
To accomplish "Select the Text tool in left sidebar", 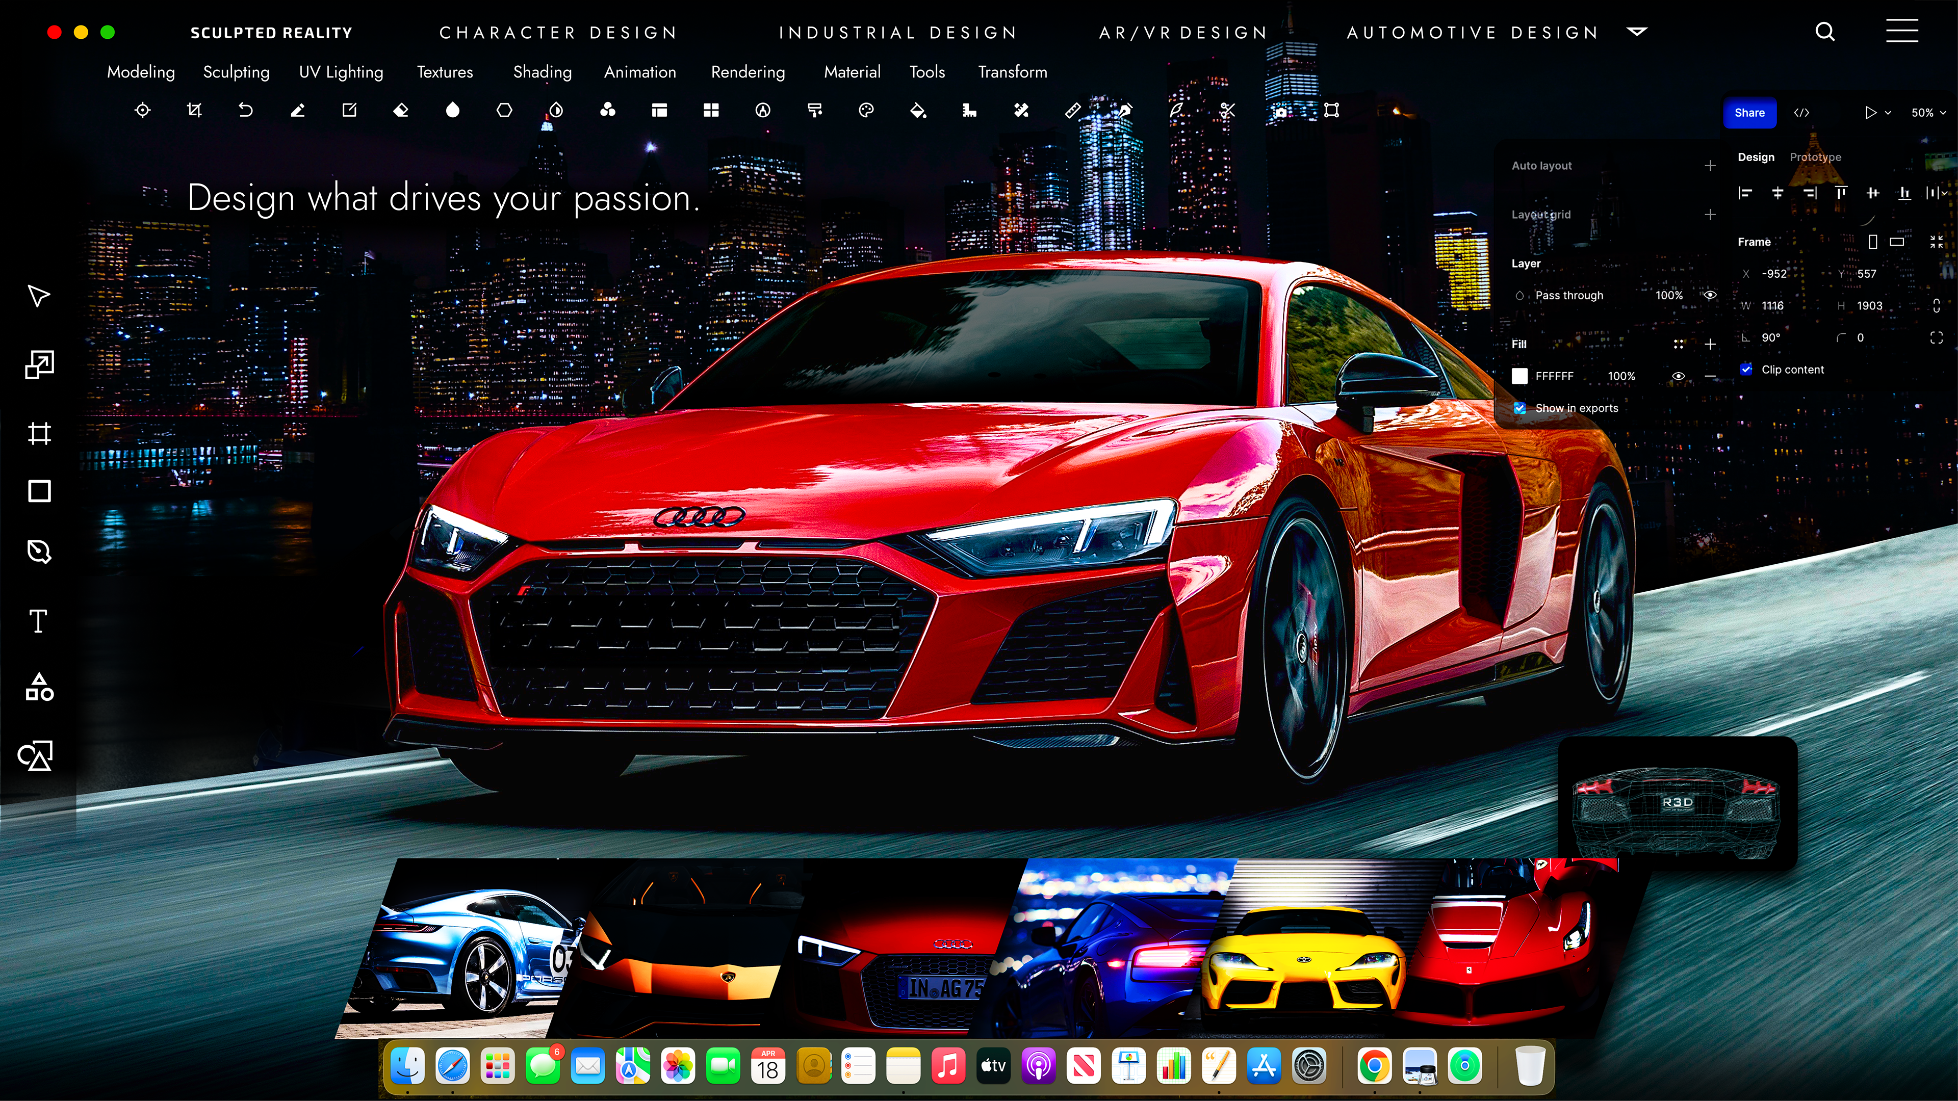I will click(38, 621).
